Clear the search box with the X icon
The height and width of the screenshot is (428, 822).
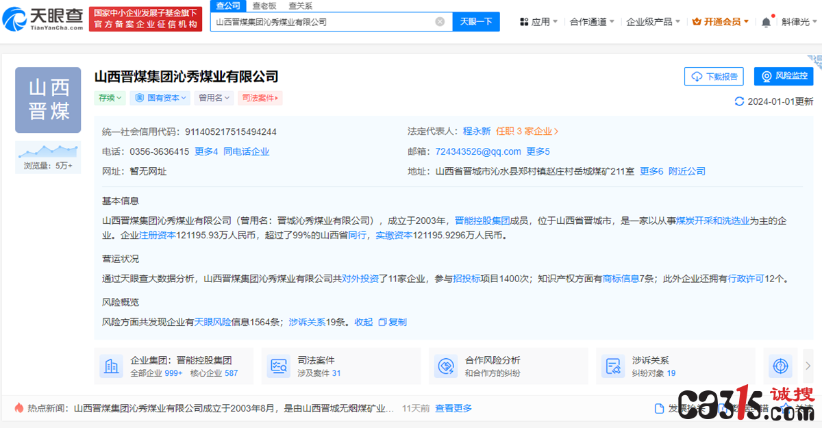tap(440, 22)
